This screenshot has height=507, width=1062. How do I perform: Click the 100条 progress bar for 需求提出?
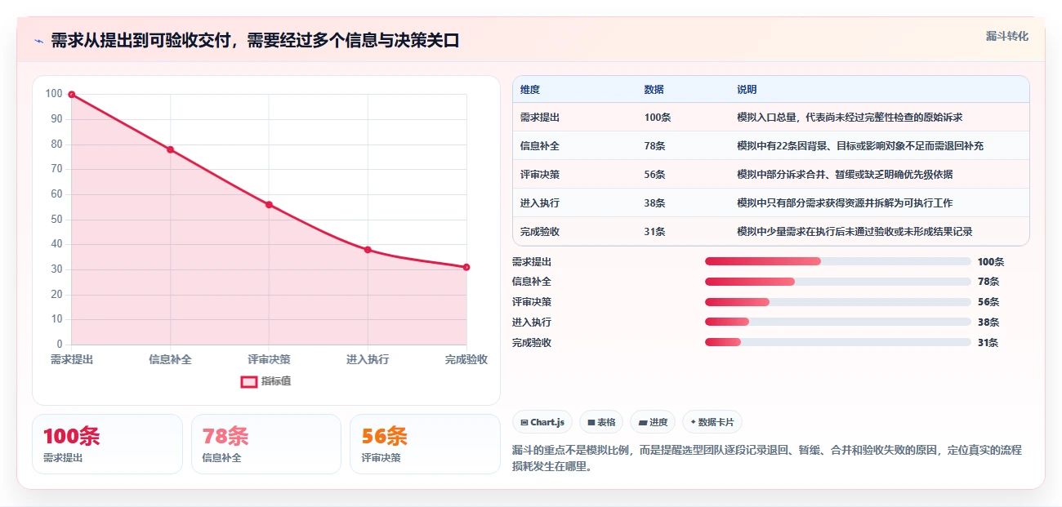(x=837, y=261)
